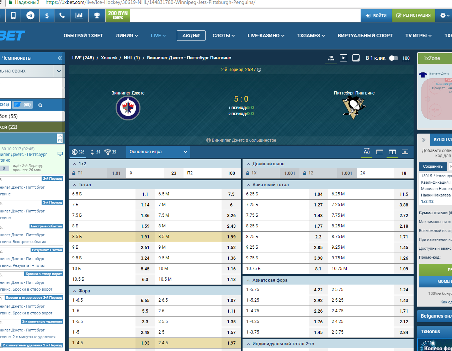452x351 pixels.
Task: Open the LIVE-КАЗИНО menu
Action: (x=266, y=36)
